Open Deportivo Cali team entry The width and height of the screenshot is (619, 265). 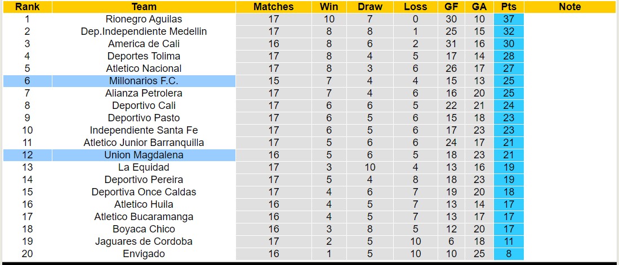(144, 106)
